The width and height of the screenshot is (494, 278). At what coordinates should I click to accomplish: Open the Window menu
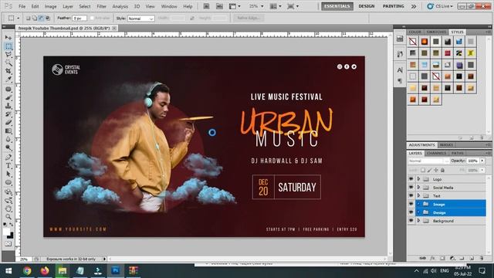[x=169, y=6]
